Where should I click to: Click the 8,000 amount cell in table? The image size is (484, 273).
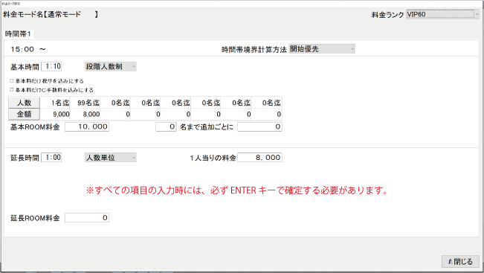point(85,115)
